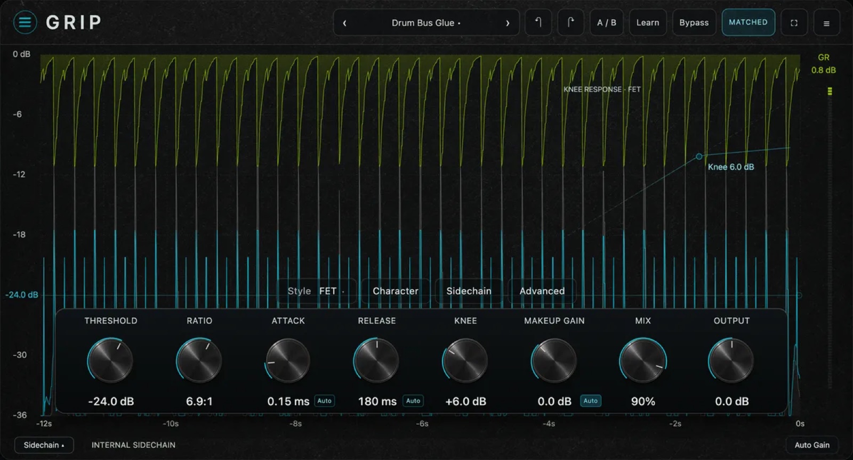Click the knee point handle on curve

(699, 157)
